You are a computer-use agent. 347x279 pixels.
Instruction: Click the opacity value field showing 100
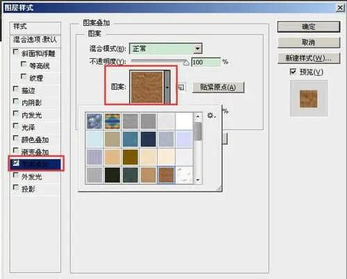pyautogui.click(x=206, y=62)
